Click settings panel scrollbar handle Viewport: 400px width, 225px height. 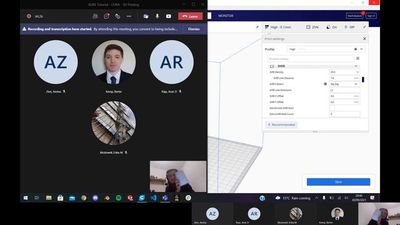(363, 79)
